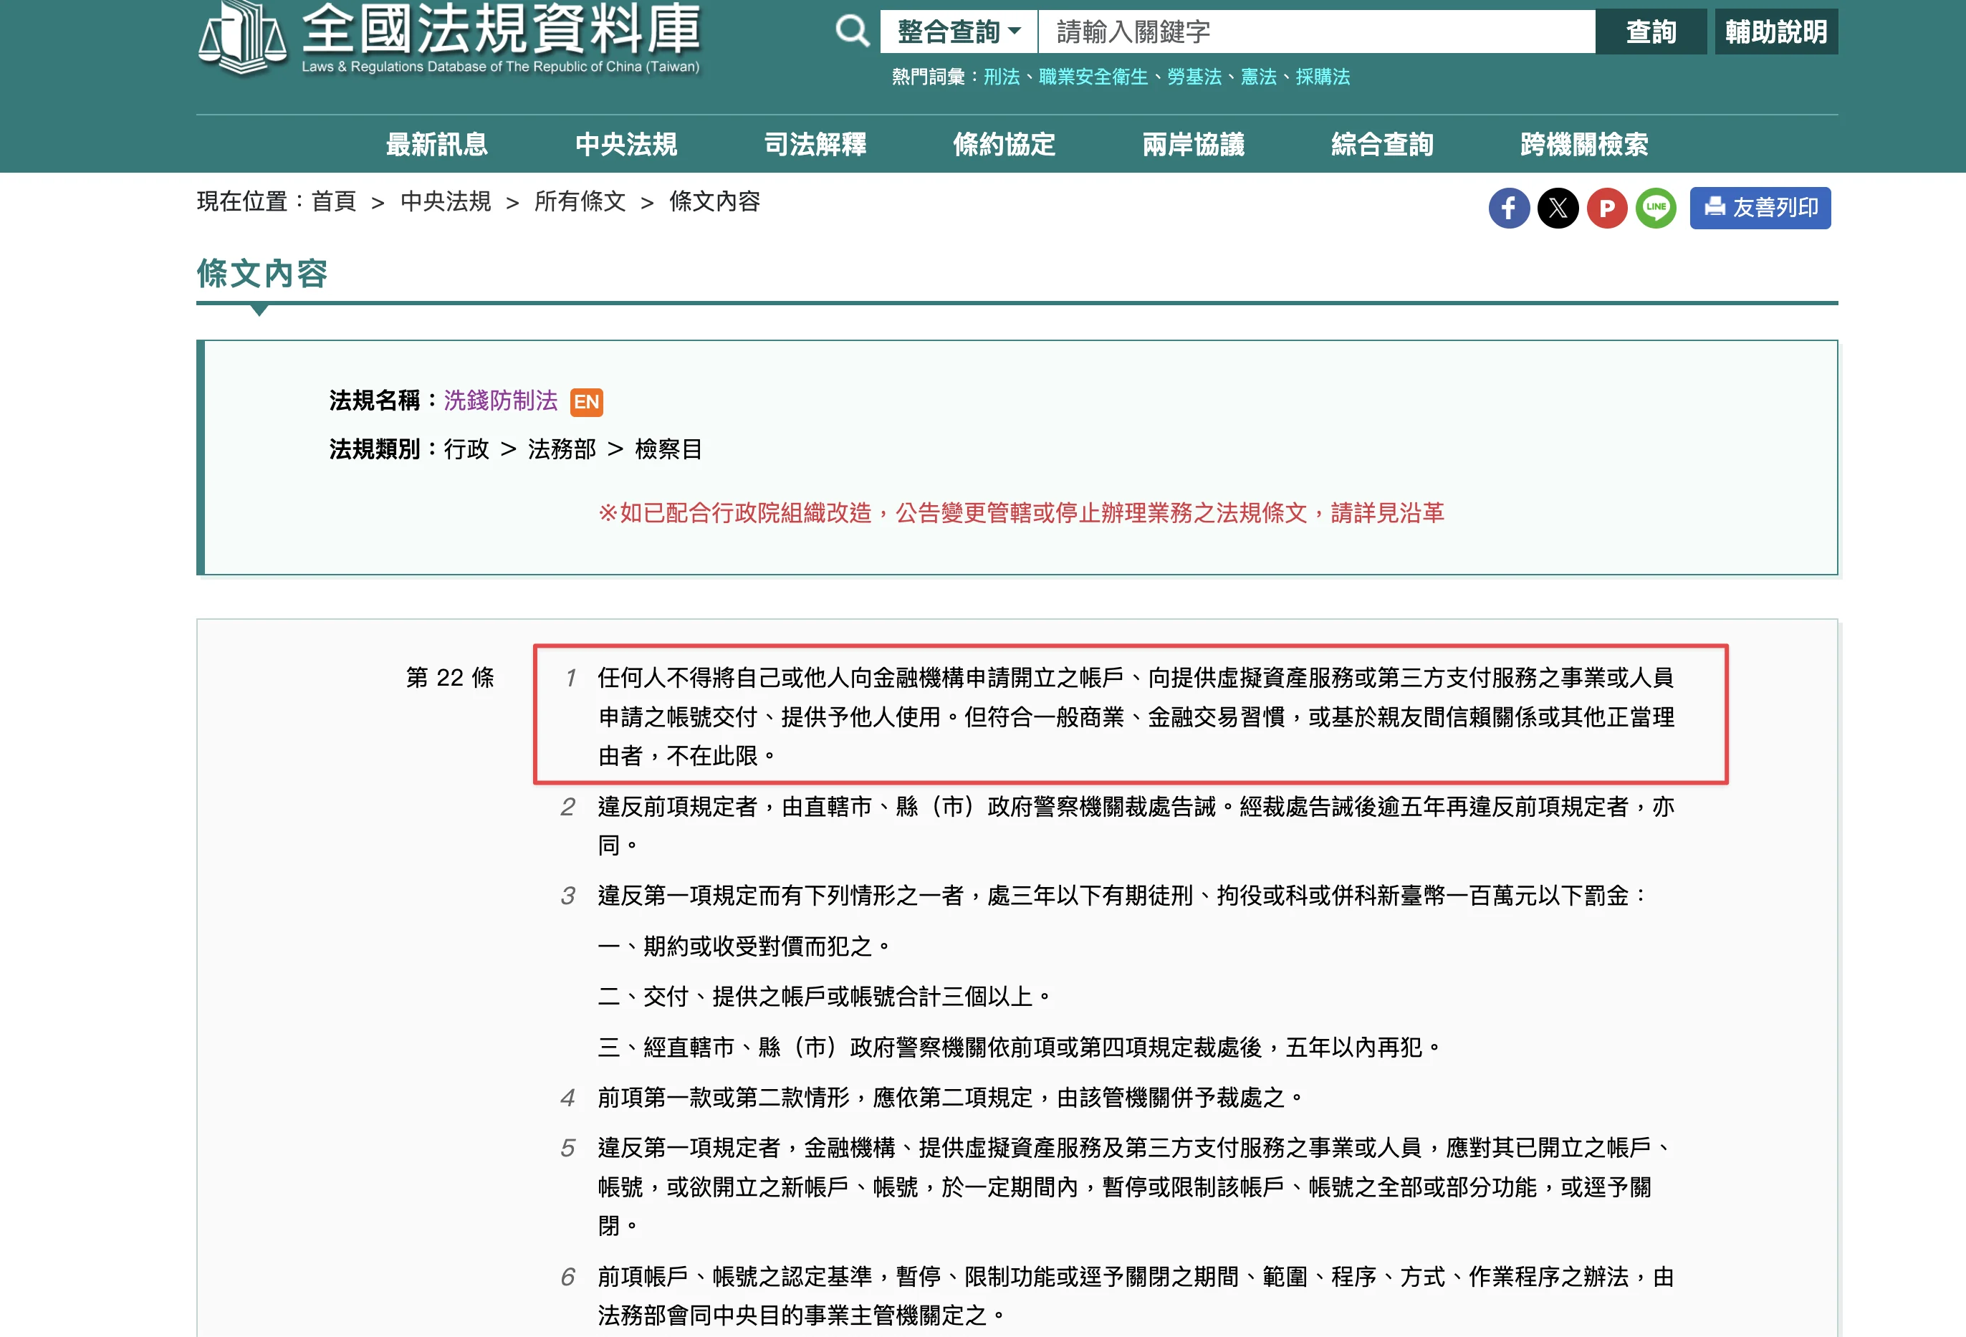This screenshot has height=1337, width=1966.
Task: Select hot keyword 勞基法
Action: pyautogui.click(x=1194, y=77)
